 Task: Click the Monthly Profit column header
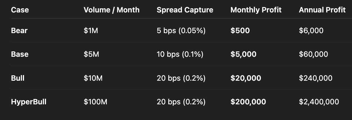click(256, 10)
